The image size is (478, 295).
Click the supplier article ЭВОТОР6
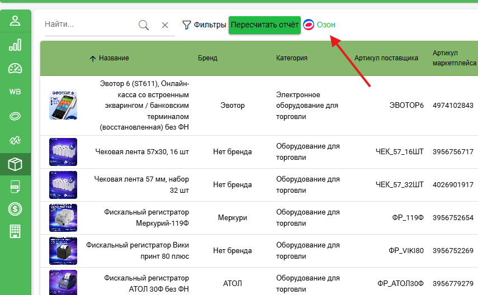tap(406, 106)
